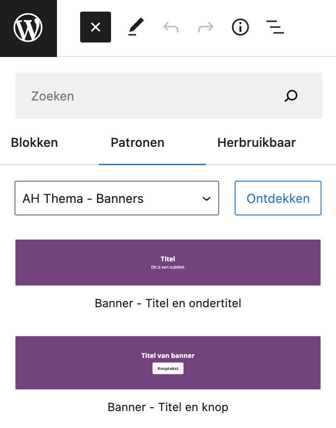Click the redo arrow icon
Screen dimensions: 336x428
(206, 28)
